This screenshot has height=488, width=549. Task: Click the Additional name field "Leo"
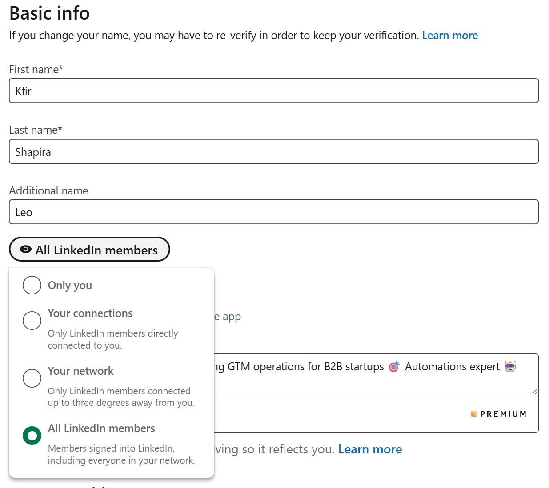tap(274, 212)
